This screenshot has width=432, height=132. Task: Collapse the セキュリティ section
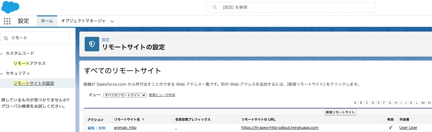(2, 73)
